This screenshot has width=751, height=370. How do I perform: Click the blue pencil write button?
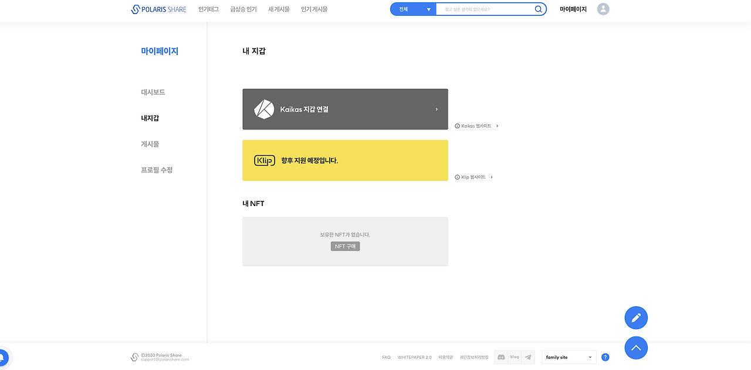coord(636,318)
